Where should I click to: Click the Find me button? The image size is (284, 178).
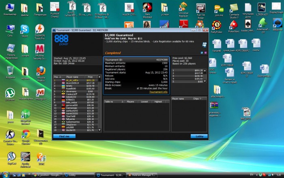pos(64,136)
